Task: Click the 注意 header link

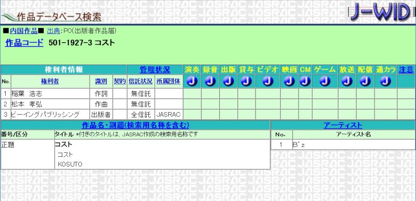Action: [406, 70]
